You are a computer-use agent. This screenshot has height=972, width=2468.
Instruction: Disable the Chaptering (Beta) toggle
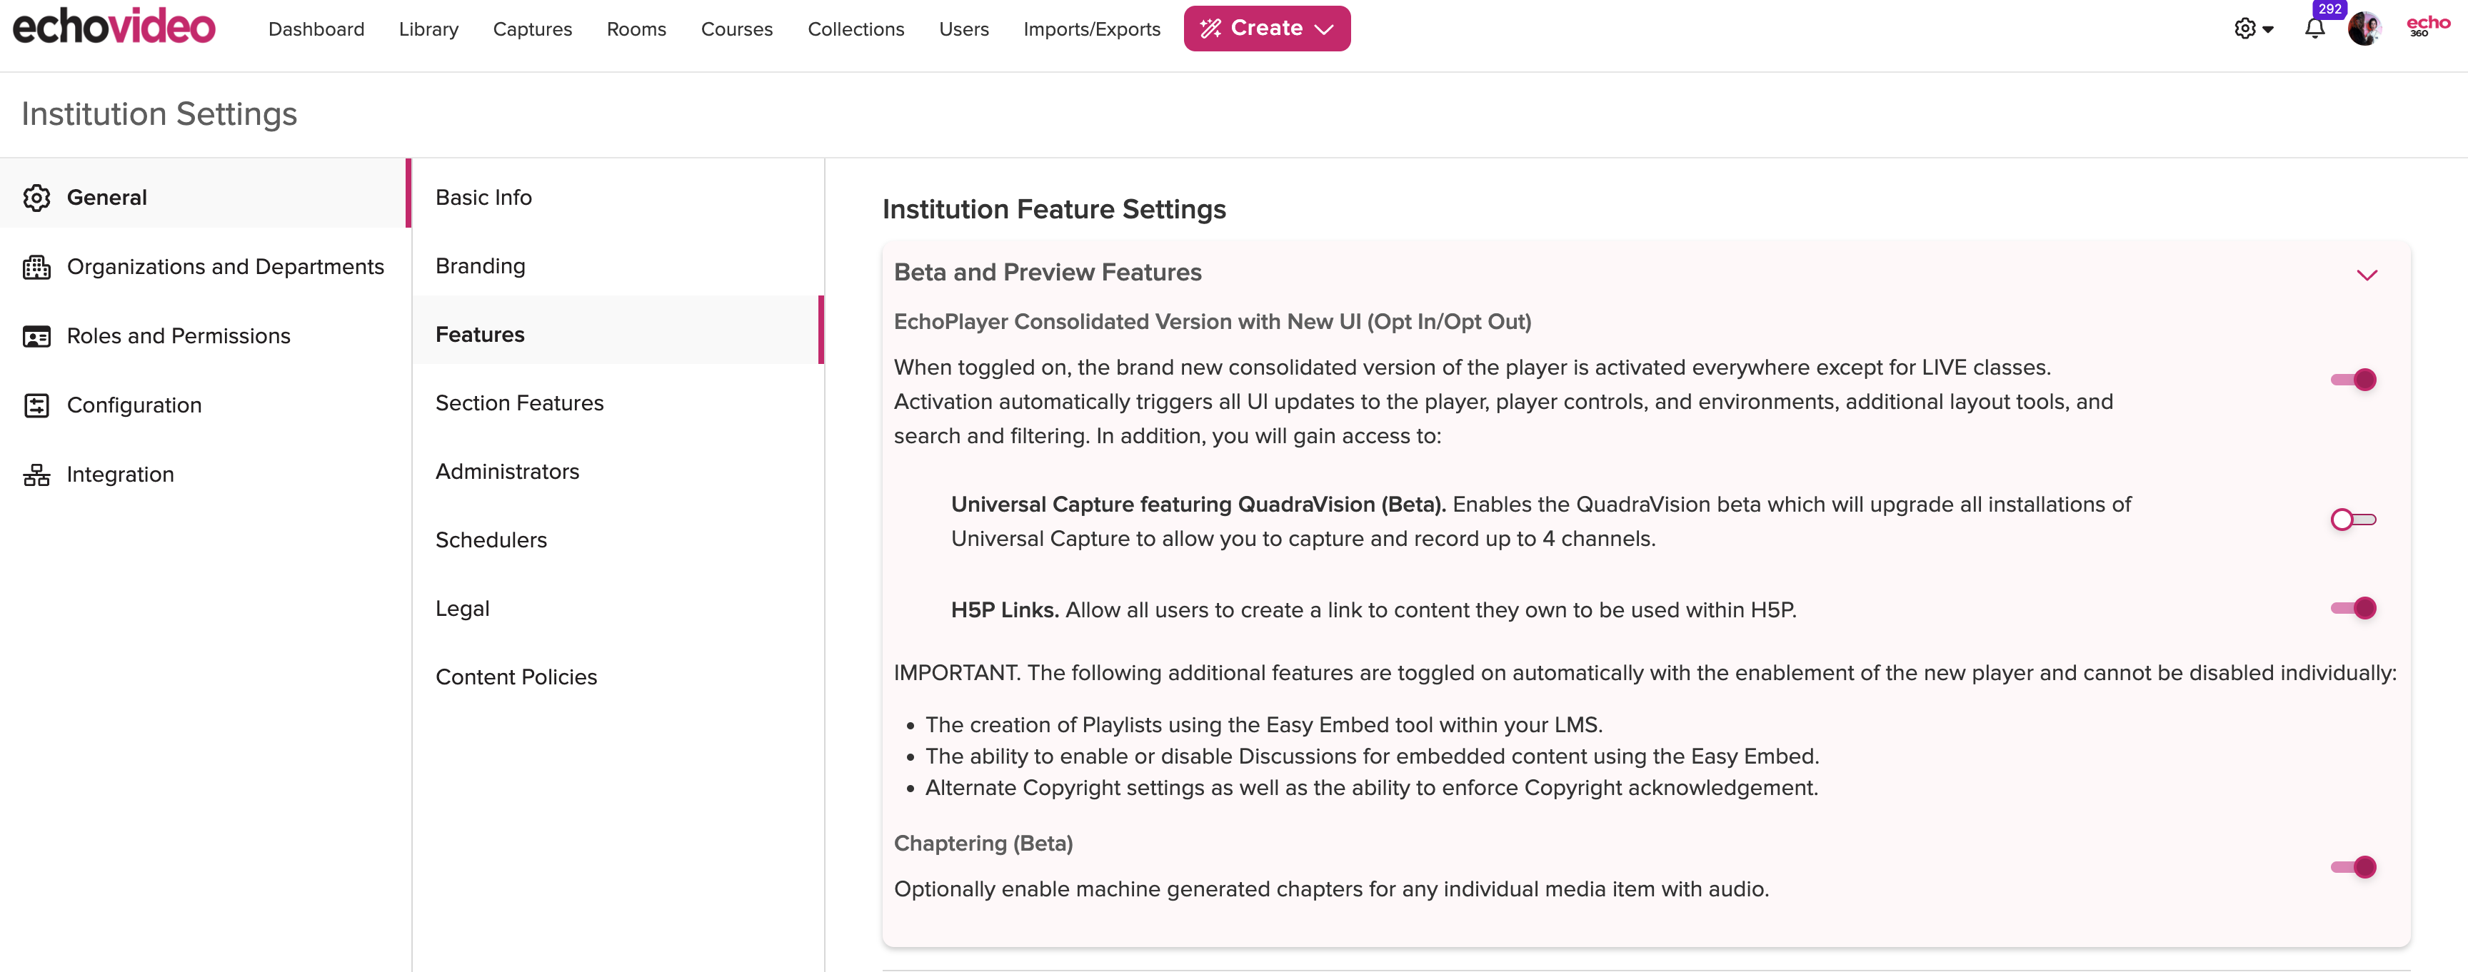pyautogui.click(x=2353, y=866)
